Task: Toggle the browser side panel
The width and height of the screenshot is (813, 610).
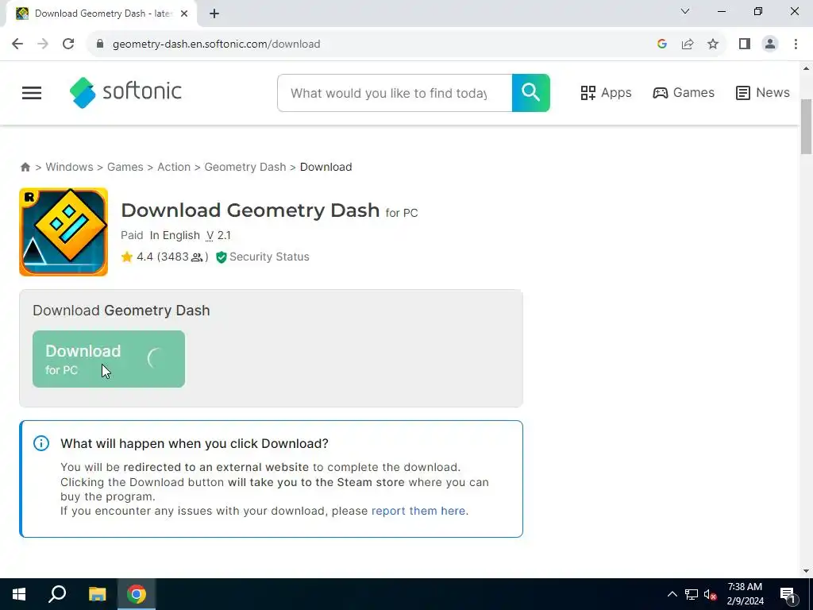Action: click(x=745, y=44)
